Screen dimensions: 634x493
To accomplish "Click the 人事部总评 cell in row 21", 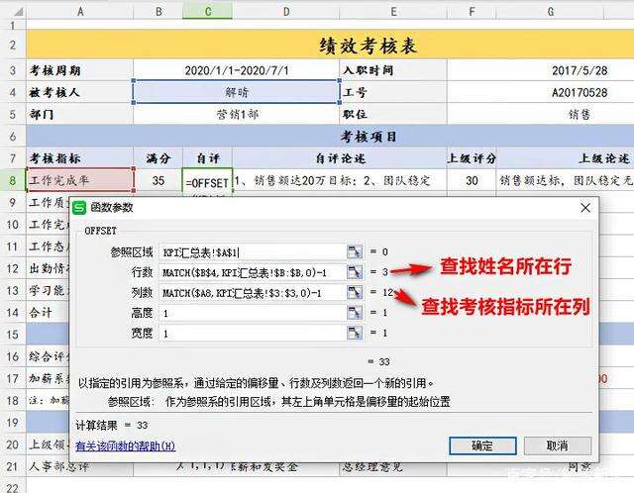I will point(79,466).
